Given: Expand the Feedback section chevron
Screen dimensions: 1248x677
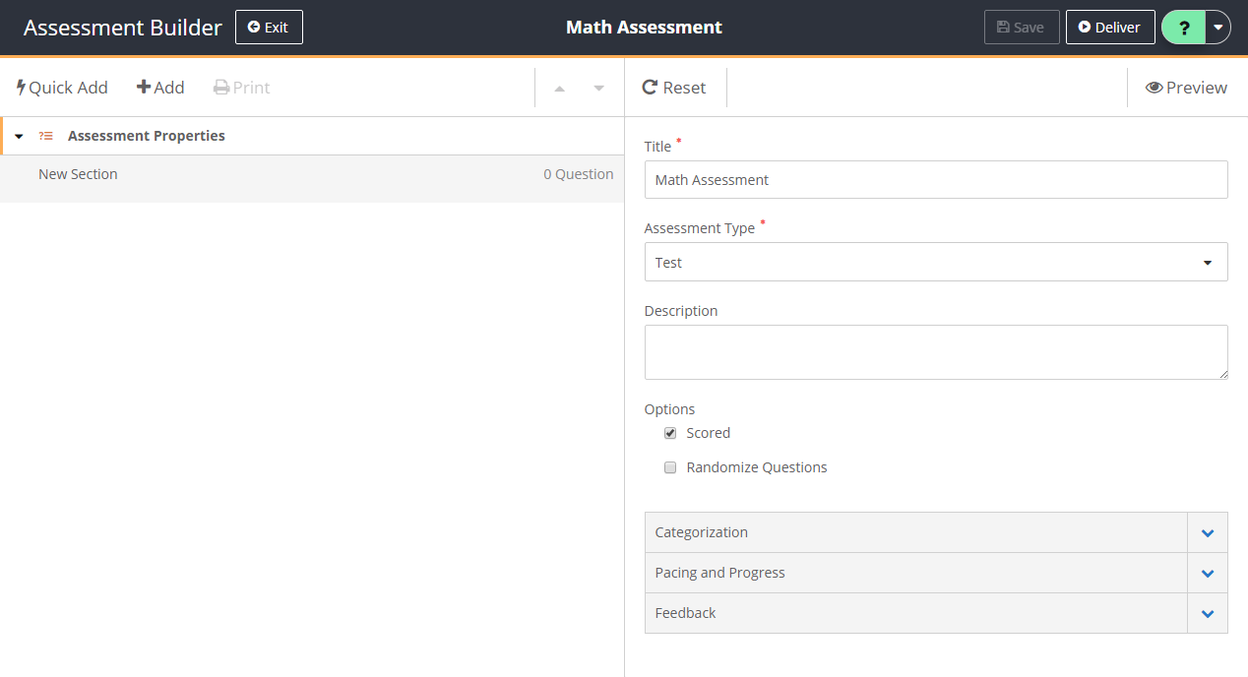Looking at the screenshot, I should (x=1207, y=613).
